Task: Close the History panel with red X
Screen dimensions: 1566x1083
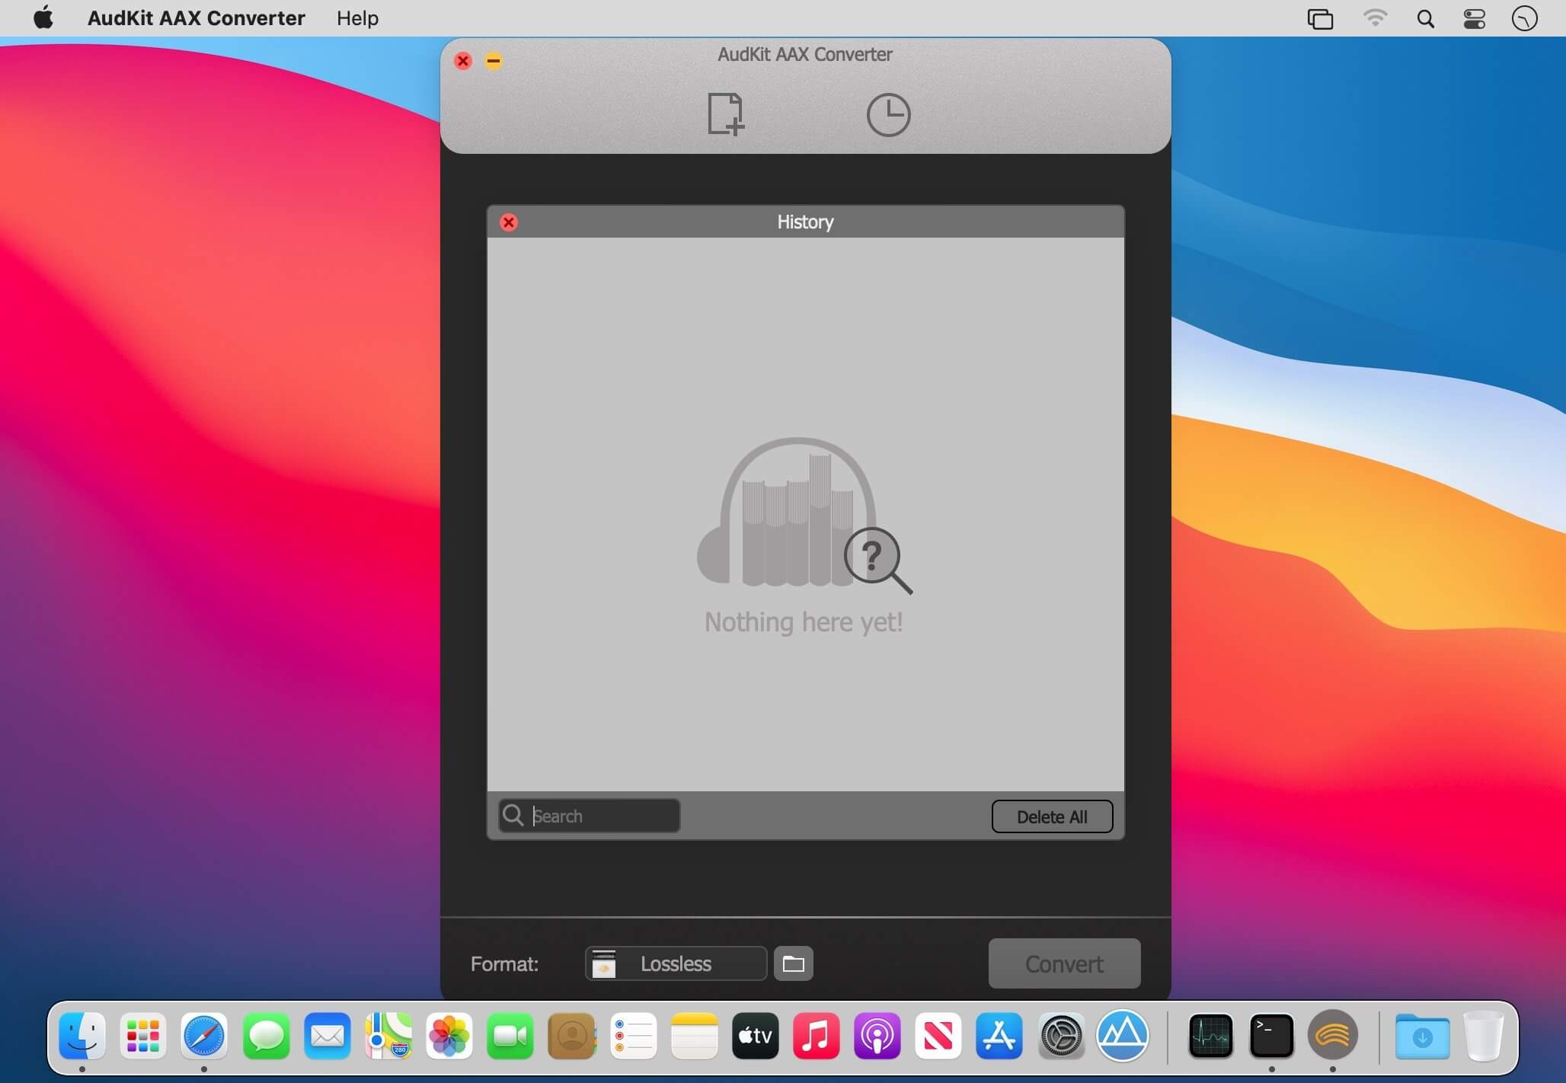Action: [509, 222]
